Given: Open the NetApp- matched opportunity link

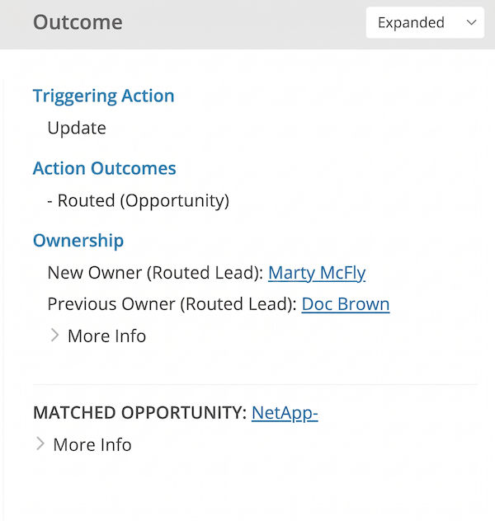Looking at the screenshot, I should [285, 413].
